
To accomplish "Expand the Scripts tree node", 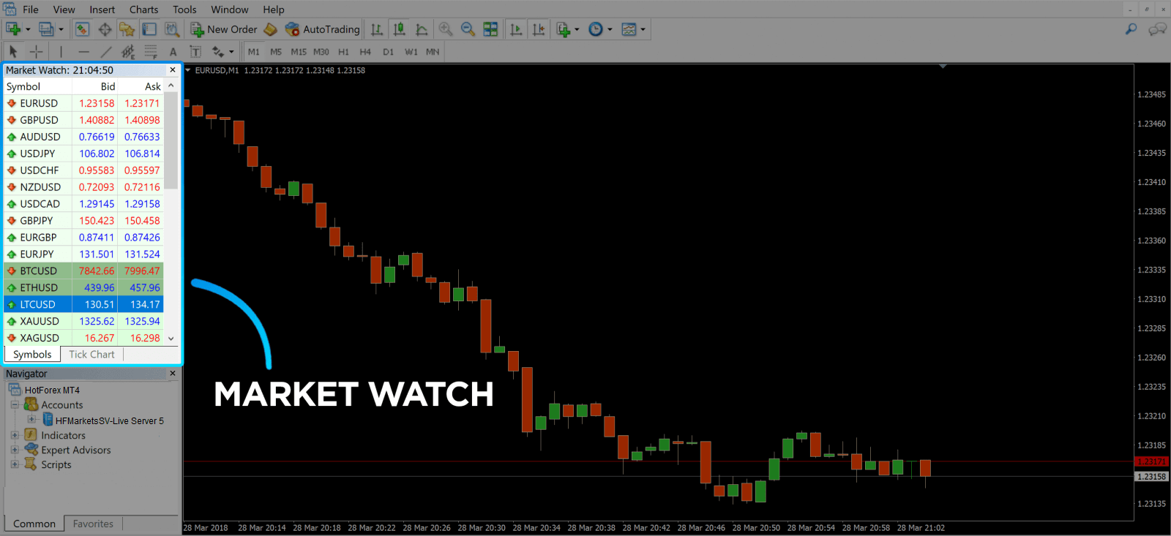I will coord(15,464).
